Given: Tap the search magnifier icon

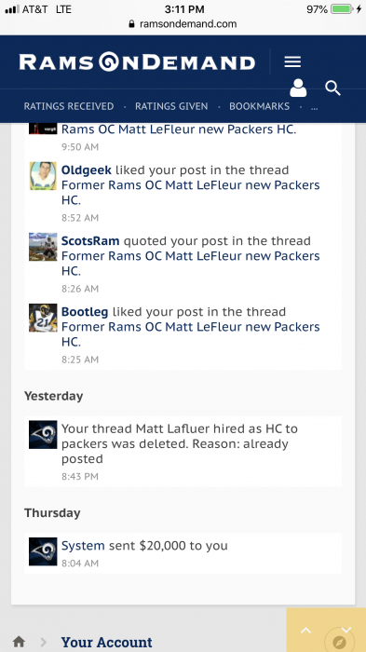Looking at the screenshot, I should click(332, 88).
